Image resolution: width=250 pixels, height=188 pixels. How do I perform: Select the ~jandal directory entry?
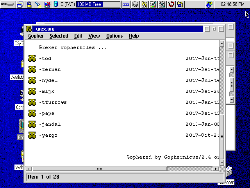(50, 125)
